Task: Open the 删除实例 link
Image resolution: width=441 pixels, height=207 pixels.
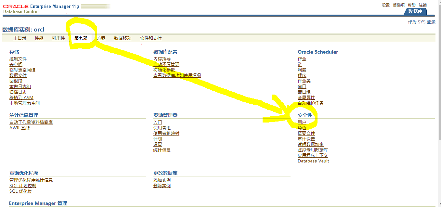Action: 162,186
